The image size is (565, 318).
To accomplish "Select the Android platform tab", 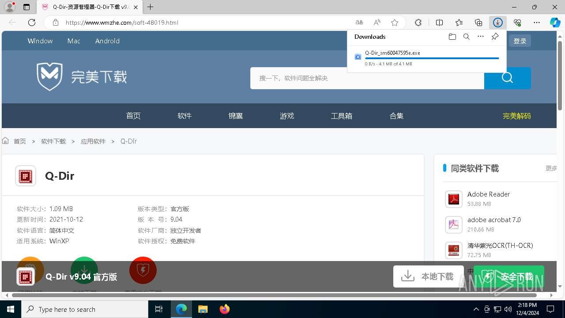I will click(107, 41).
